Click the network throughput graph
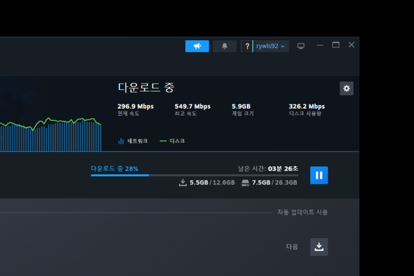Viewport: 414px width, 276px height. pyautogui.click(x=50, y=134)
